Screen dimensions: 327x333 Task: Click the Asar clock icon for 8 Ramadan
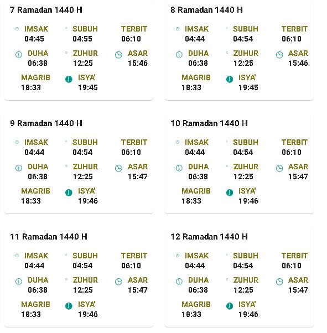(x=279, y=55)
